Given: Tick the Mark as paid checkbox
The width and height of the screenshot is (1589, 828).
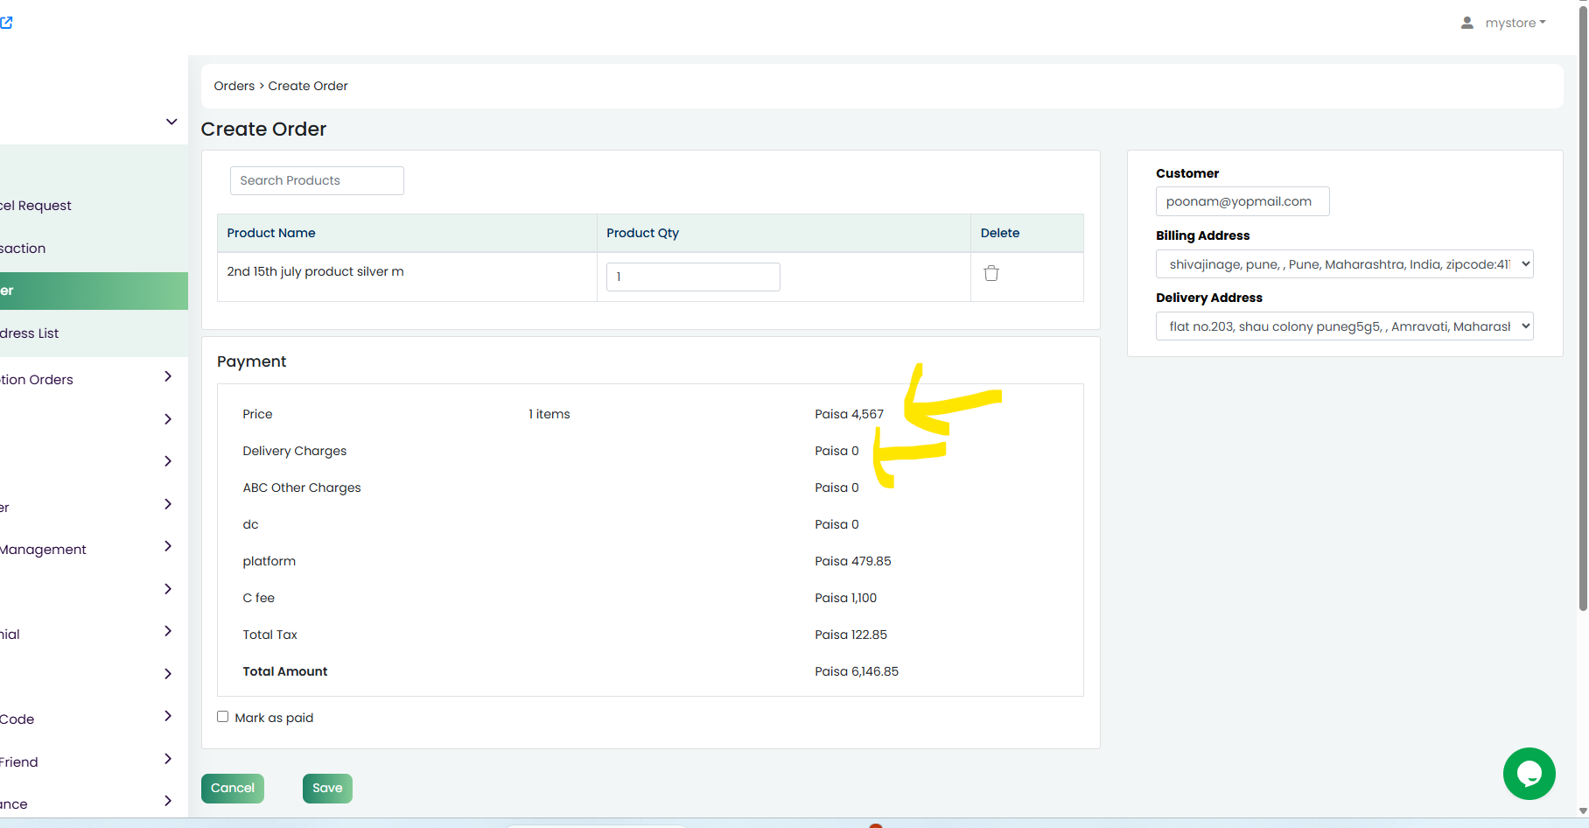Looking at the screenshot, I should tap(223, 717).
